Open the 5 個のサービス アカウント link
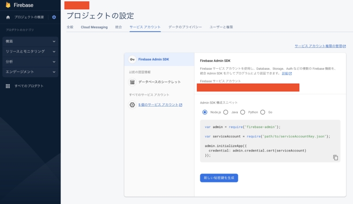This screenshot has width=353, height=204. (x=160, y=105)
